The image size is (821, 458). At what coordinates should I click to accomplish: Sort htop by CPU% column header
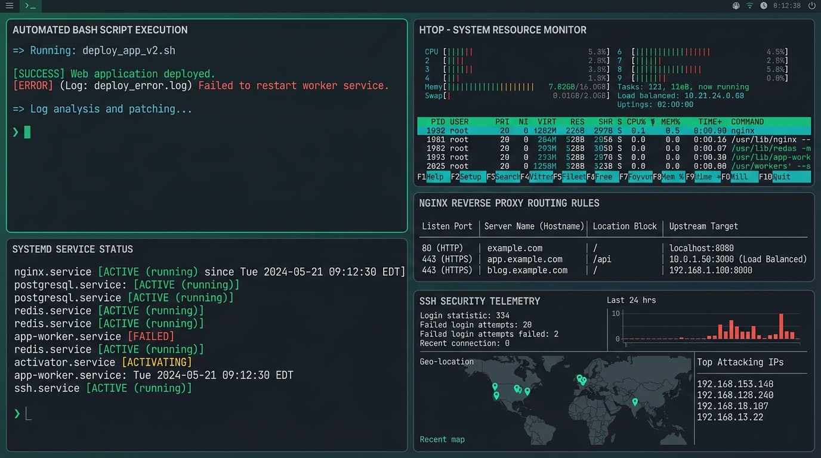tap(636, 122)
